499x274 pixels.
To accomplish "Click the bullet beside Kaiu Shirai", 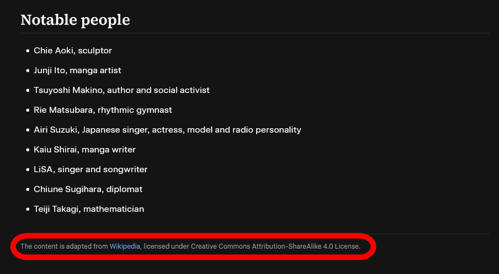I will [28, 150].
